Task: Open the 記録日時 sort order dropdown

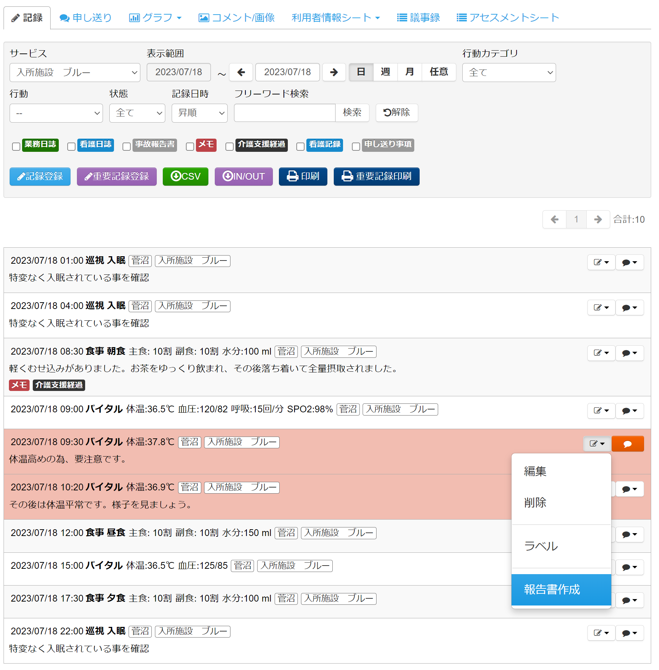Action: [x=199, y=113]
